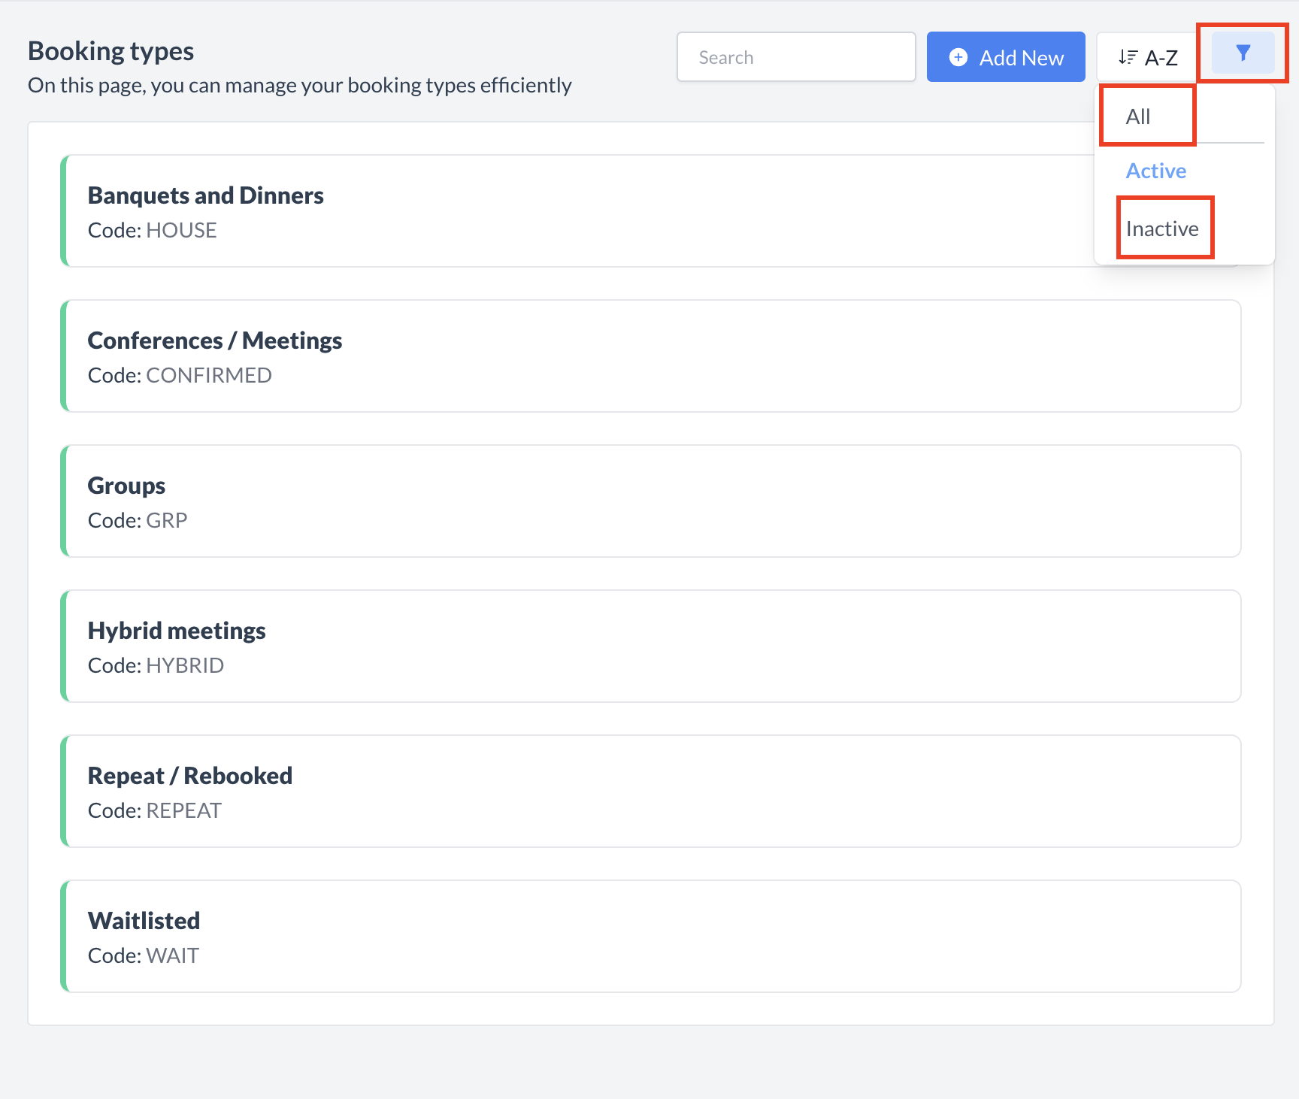Click the green indicator on Groups card
The height and width of the screenshot is (1099, 1299).
pos(63,501)
